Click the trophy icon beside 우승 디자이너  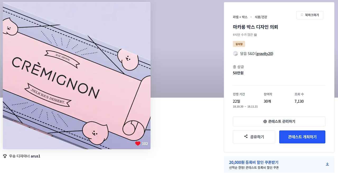(5, 156)
